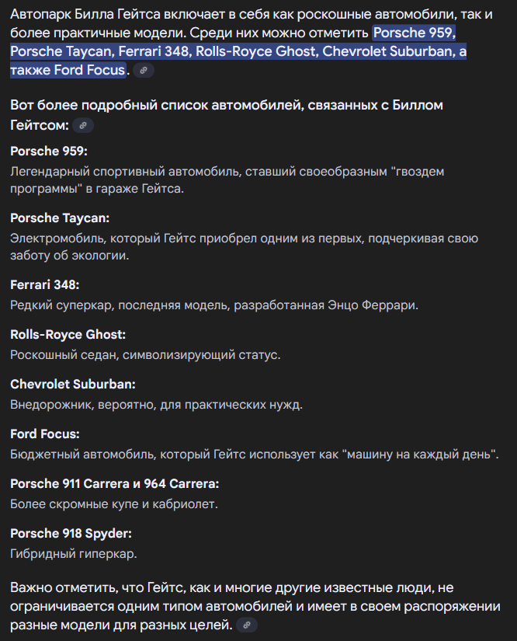
Task: Click the 'Chevrolet Suburban:' list heading
Action: point(73,385)
